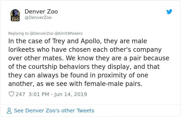Click the 'Replying to' label text
The image size is (181, 117).
(18, 33)
